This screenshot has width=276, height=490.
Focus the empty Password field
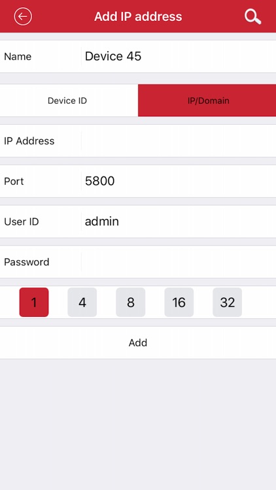pyautogui.click(x=179, y=262)
